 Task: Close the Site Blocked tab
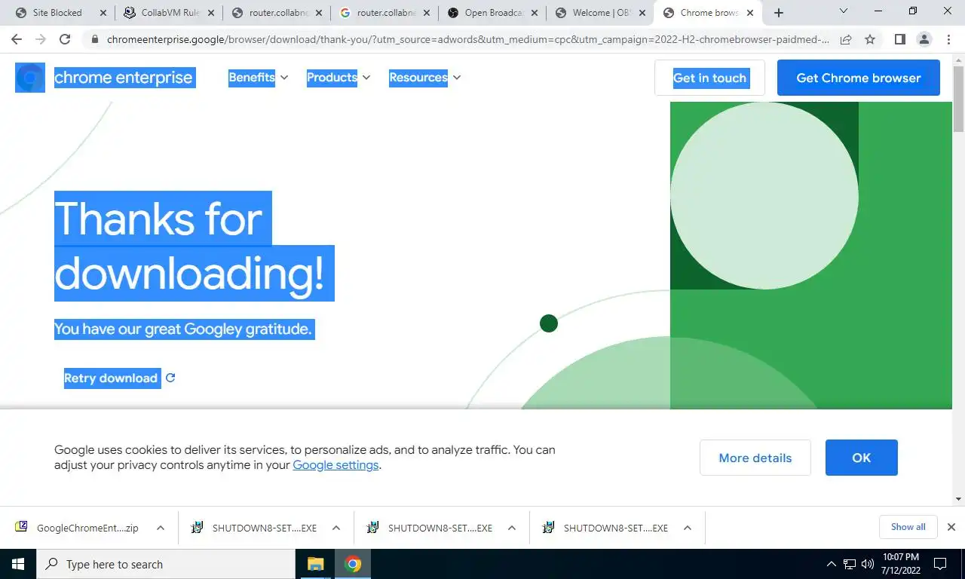103,13
